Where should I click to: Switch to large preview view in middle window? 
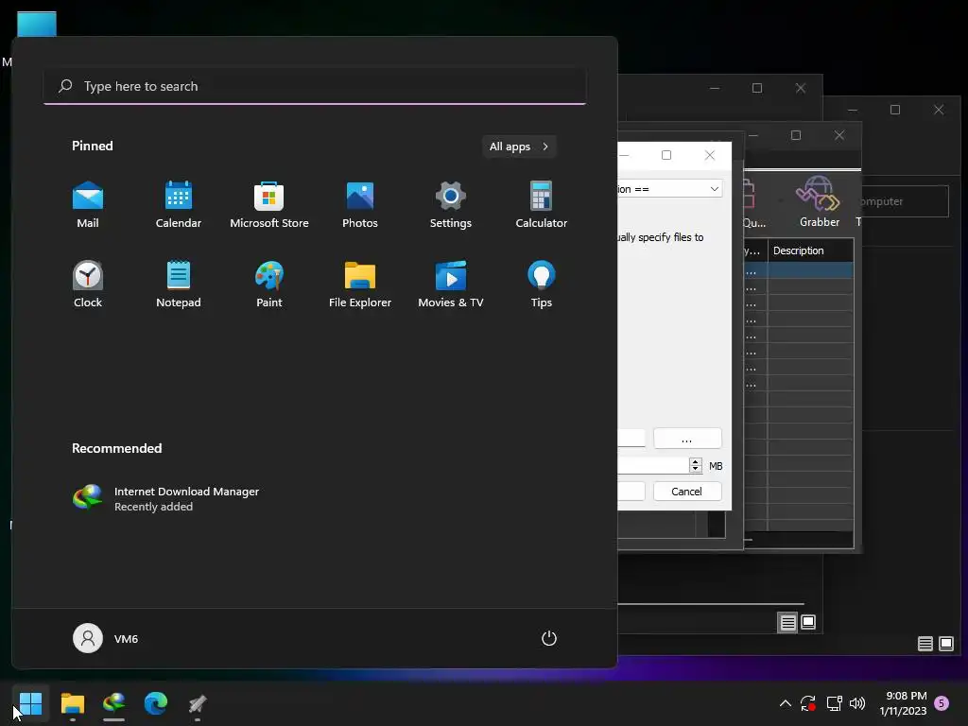808,622
